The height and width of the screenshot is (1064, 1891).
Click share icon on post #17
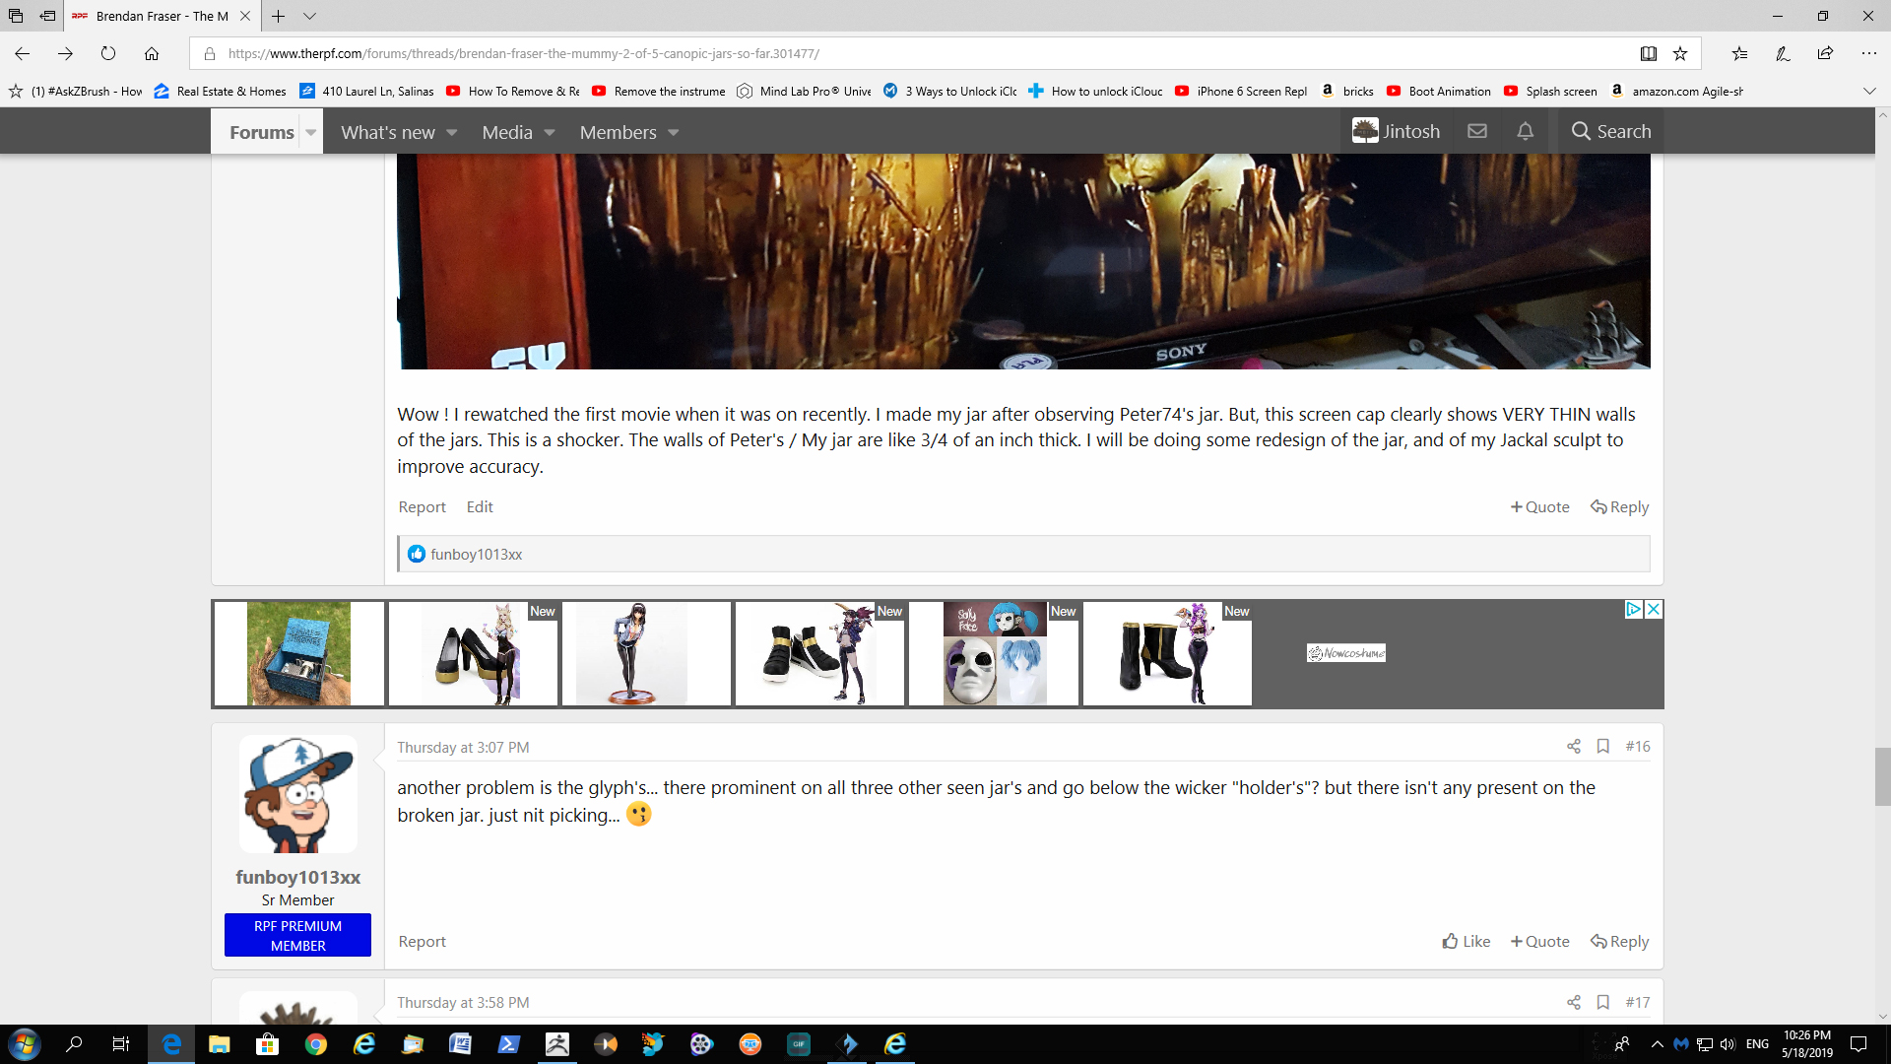pos(1574,1002)
